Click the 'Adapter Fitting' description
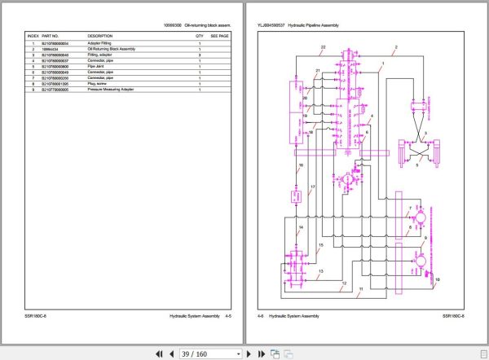This screenshot has width=489, height=360. point(99,43)
